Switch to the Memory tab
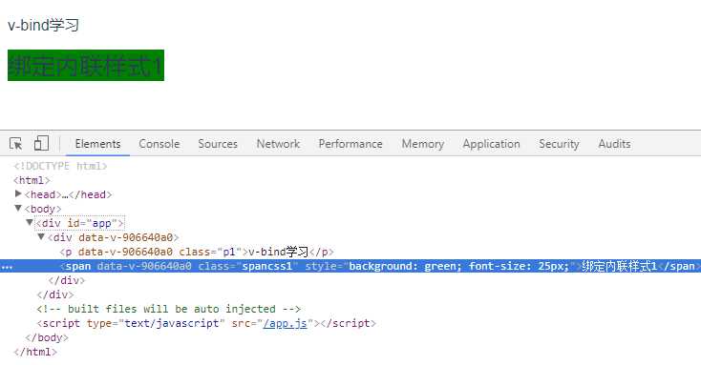The width and height of the screenshot is (701, 365). click(x=423, y=144)
